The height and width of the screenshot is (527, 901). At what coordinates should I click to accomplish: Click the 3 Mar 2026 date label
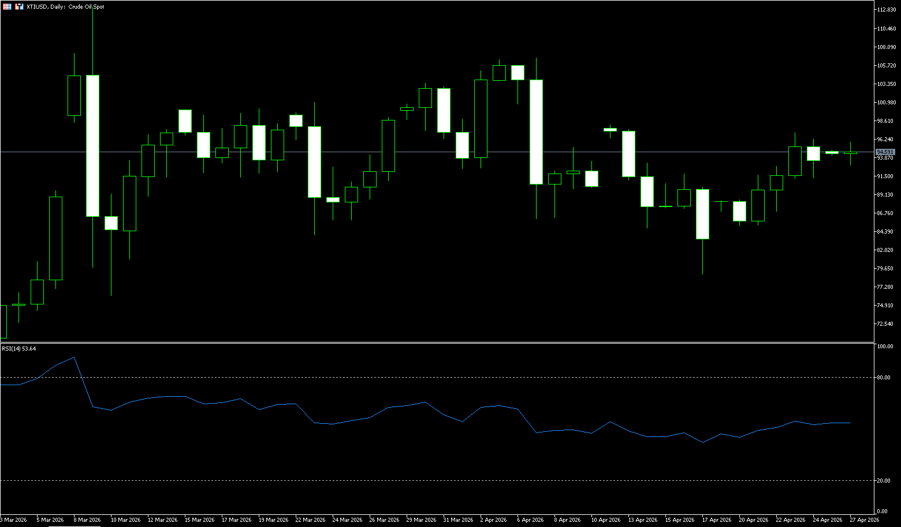[x=14, y=520]
